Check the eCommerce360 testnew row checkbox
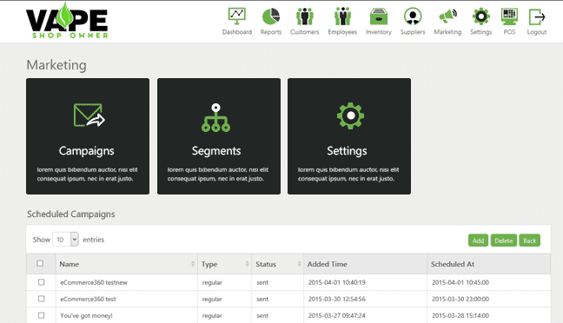This screenshot has width=563, height=323. (x=42, y=282)
